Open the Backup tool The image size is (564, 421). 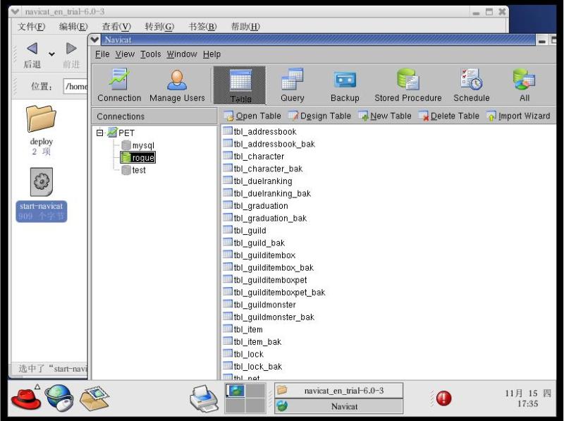click(345, 85)
